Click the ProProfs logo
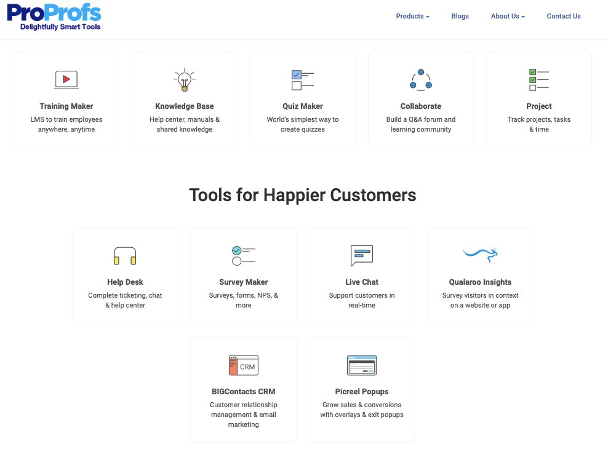The width and height of the screenshot is (608, 449). coord(54,17)
